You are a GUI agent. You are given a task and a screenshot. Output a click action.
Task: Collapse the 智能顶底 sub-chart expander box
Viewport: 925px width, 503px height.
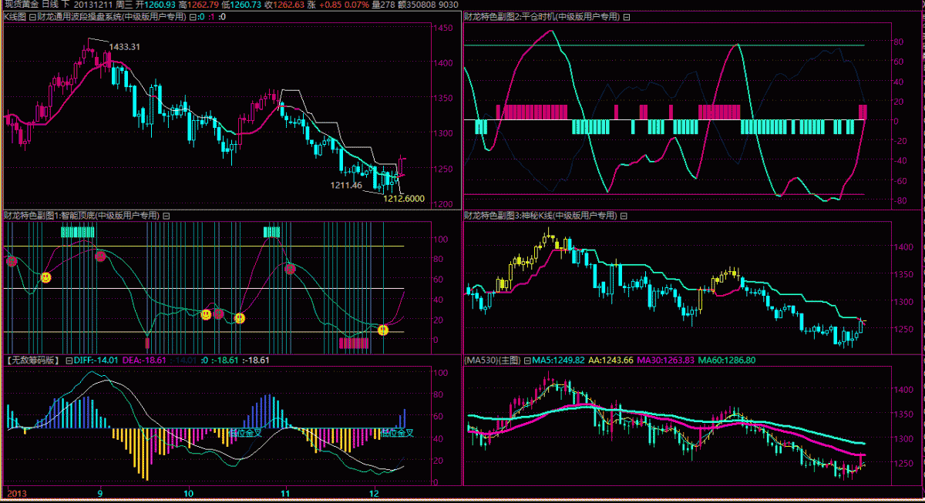click(166, 216)
